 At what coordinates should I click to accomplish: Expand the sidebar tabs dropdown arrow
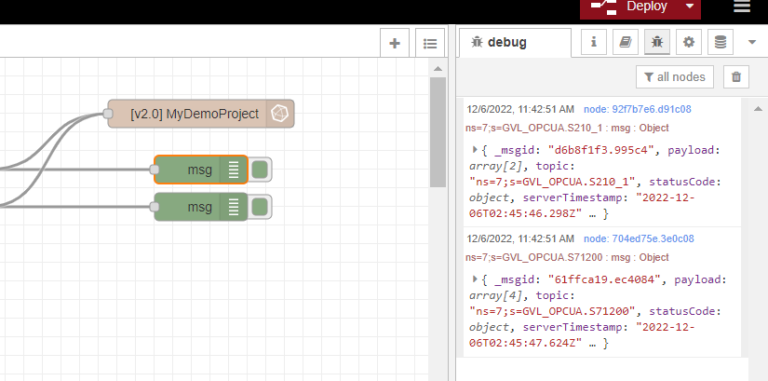752,43
